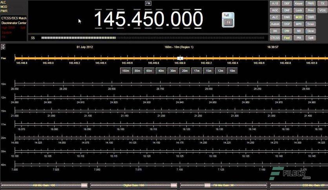Screen dimensions: 328x190
Task: Click the SSB Mic Gain slider
Action: coord(299,185)
